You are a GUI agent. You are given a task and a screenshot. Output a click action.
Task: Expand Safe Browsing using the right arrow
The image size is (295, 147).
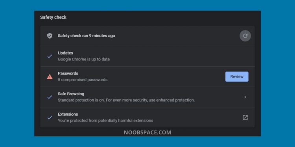[245, 97]
